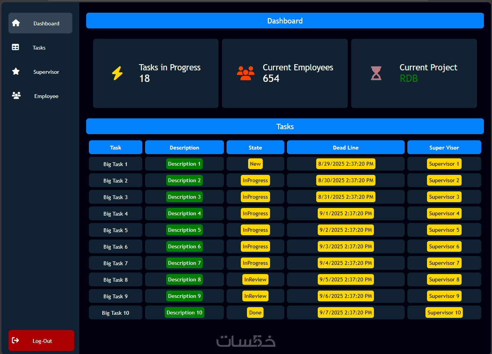
Task: Click the New state badge
Action: point(255,164)
